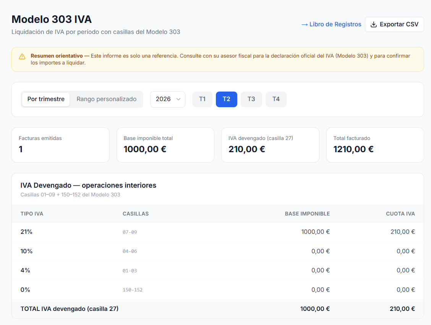This screenshot has height=325, width=431.
Task: Click the arrow icon before Libro de Registros
Action: [x=304, y=24]
